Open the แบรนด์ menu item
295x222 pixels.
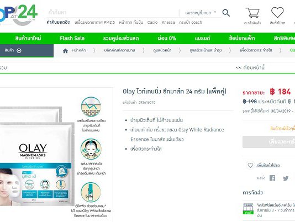coord(202,38)
